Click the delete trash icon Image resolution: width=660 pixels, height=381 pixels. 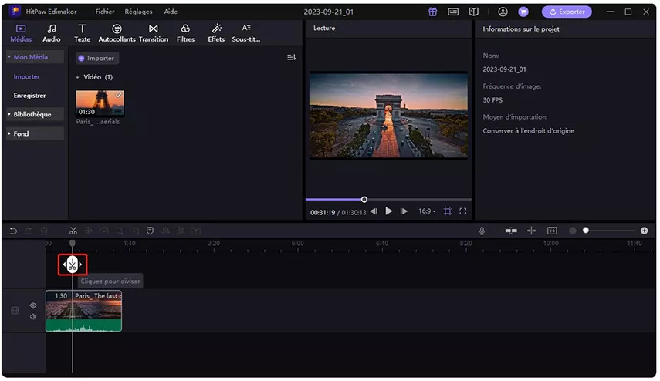pos(44,231)
